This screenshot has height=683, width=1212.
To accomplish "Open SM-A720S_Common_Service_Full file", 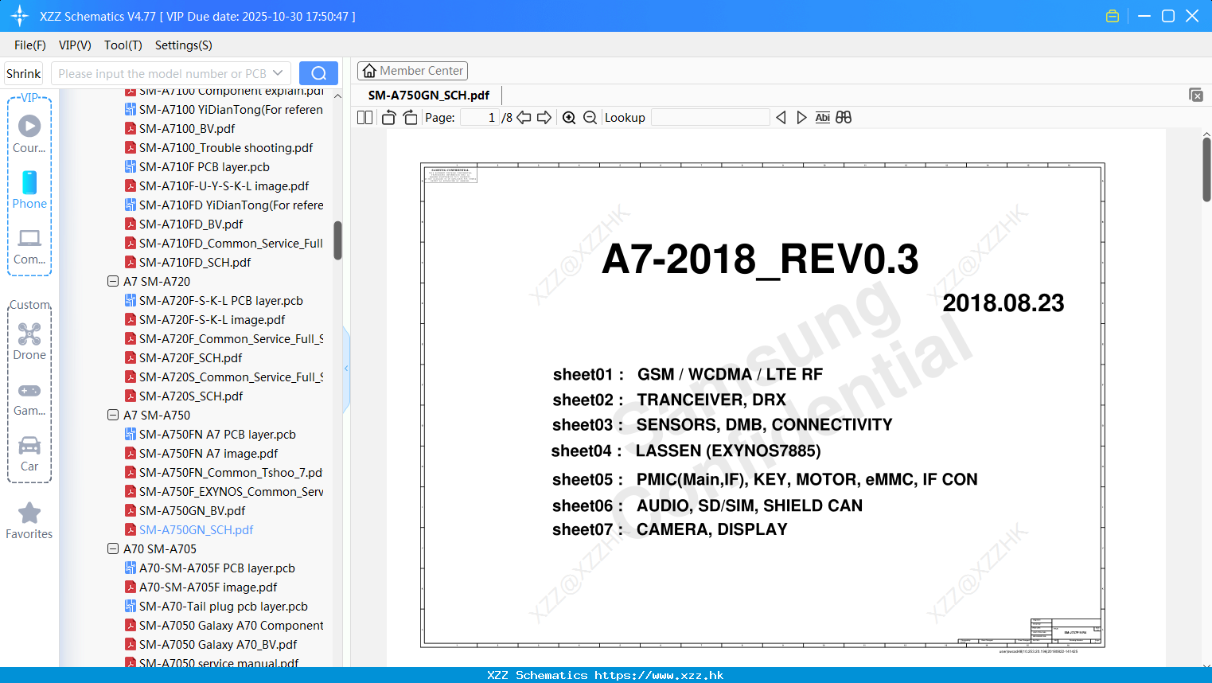I will click(231, 377).
